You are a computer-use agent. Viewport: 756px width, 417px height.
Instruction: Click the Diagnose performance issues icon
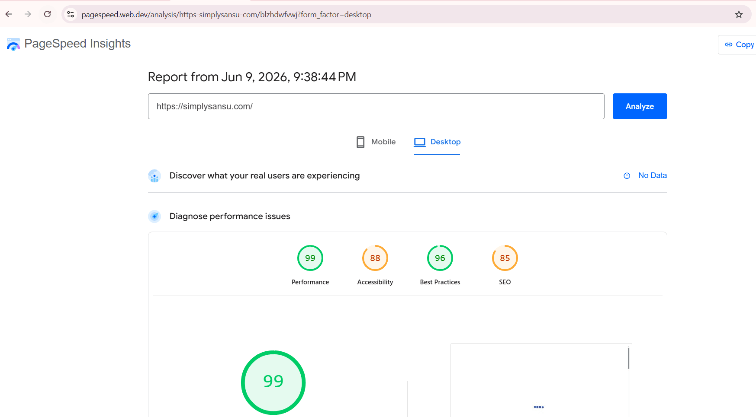[154, 216]
